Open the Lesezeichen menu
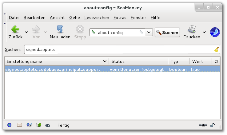 (x=97, y=17)
